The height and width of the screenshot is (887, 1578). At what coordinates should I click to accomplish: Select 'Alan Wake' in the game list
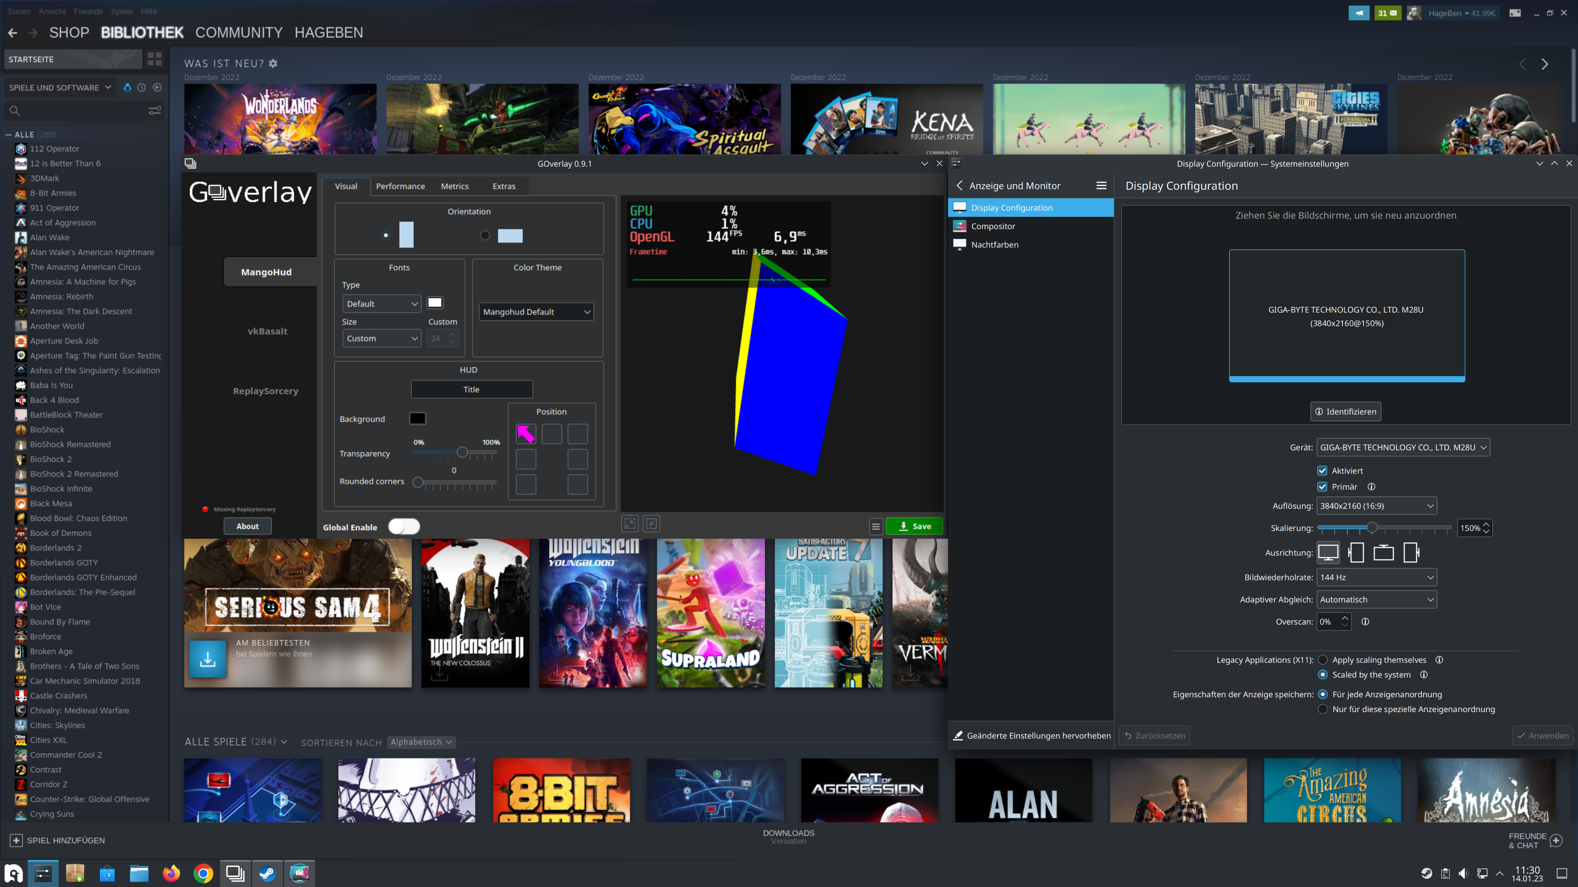click(50, 237)
